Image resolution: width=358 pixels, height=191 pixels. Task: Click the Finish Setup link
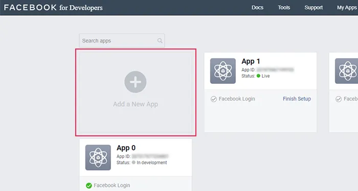297,99
